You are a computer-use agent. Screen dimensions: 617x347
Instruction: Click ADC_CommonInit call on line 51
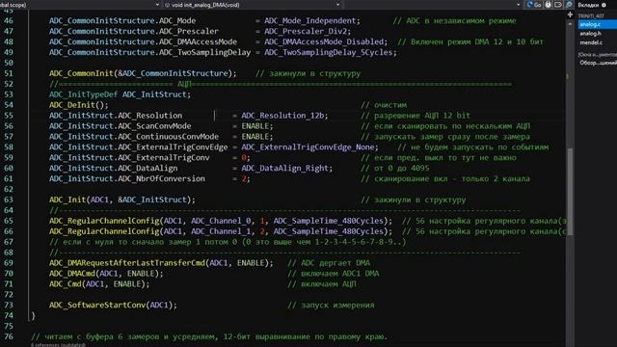81,73
